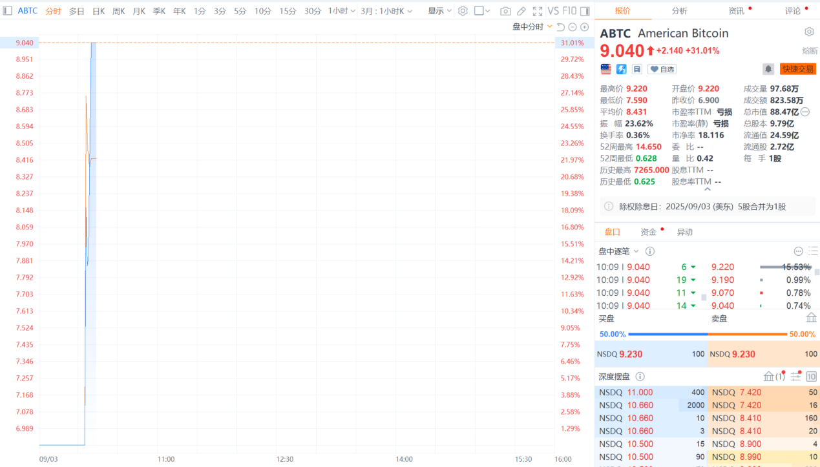Click the ex-dividend notice 5股合并为1股

point(707,207)
